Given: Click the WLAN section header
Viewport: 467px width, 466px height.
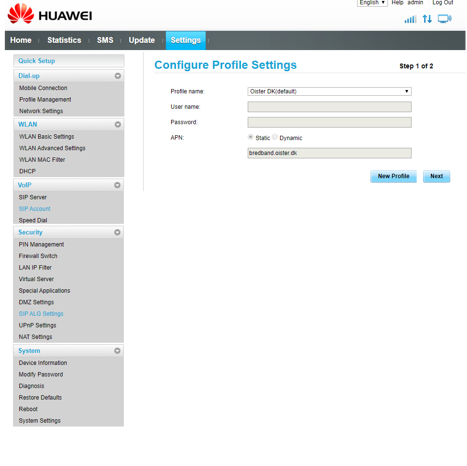Looking at the screenshot, I should tap(69, 124).
